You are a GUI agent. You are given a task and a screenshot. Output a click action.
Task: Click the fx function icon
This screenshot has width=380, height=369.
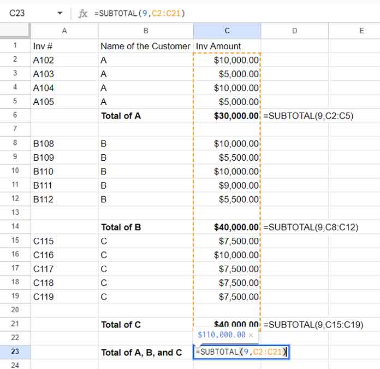[82, 13]
